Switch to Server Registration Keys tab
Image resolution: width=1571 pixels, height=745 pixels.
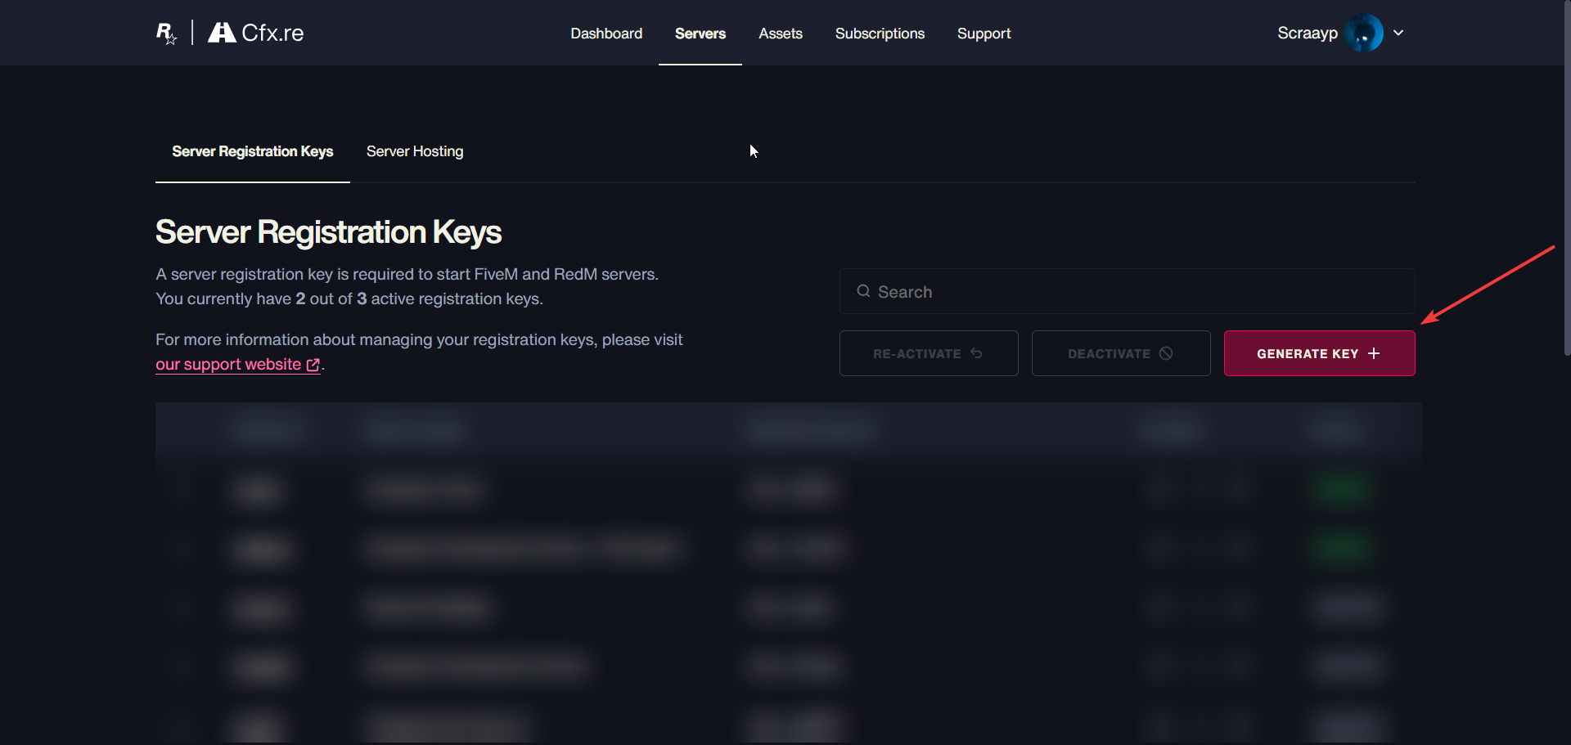253,151
